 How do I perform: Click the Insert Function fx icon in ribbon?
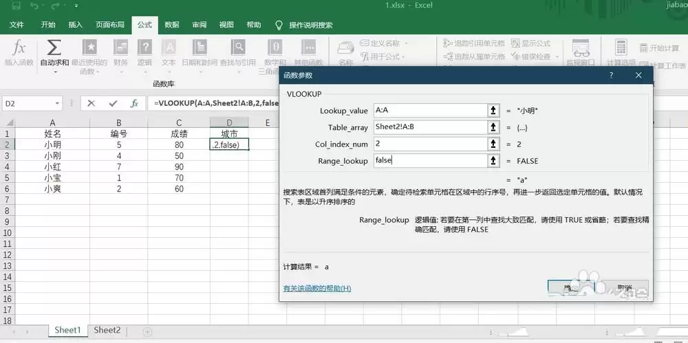pyautogui.click(x=19, y=47)
